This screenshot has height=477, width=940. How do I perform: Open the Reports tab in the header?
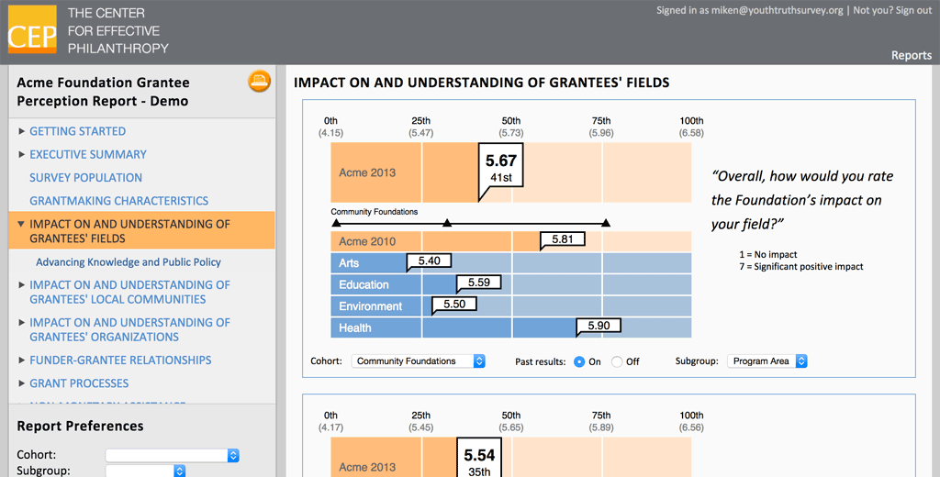(x=912, y=55)
